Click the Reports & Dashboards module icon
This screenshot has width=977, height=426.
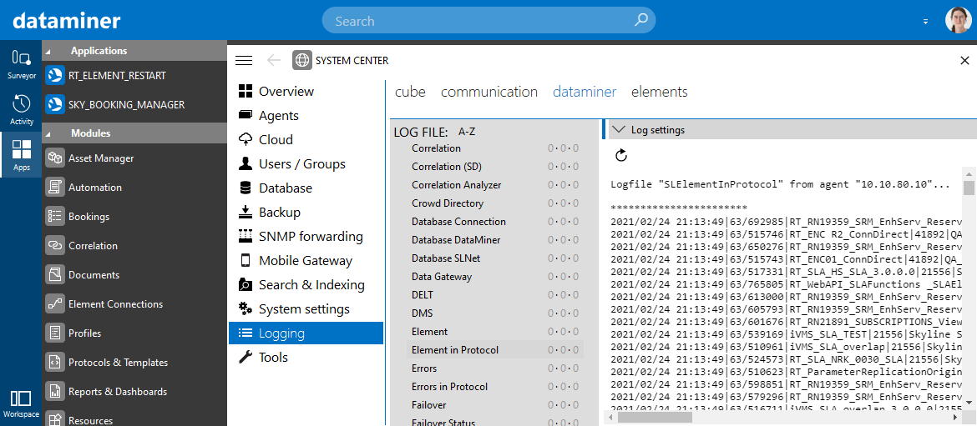(x=55, y=392)
